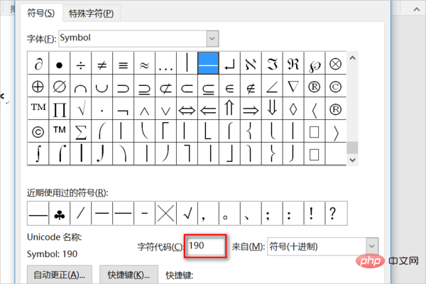This screenshot has height=284, width=426.
Task: Click the double arrow ⇔ symbol
Action: coord(187,109)
